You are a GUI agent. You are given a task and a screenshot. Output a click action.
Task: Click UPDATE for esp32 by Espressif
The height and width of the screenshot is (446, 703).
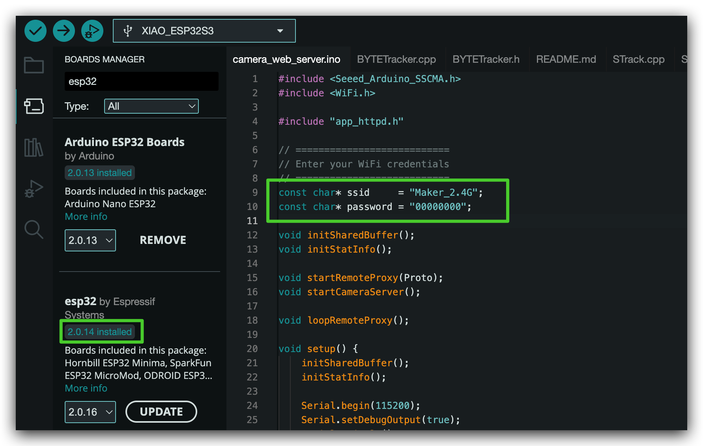pyautogui.click(x=161, y=412)
